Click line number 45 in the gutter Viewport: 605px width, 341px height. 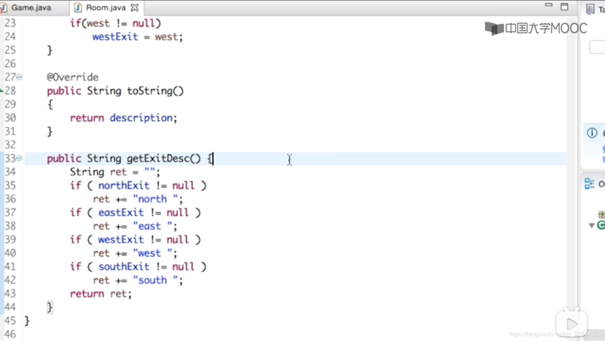click(10, 321)
